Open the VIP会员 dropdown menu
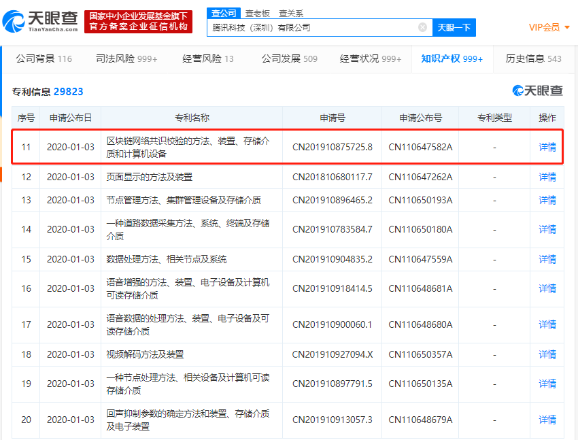This screenshot has width=578, height=440. coord(549,27)
